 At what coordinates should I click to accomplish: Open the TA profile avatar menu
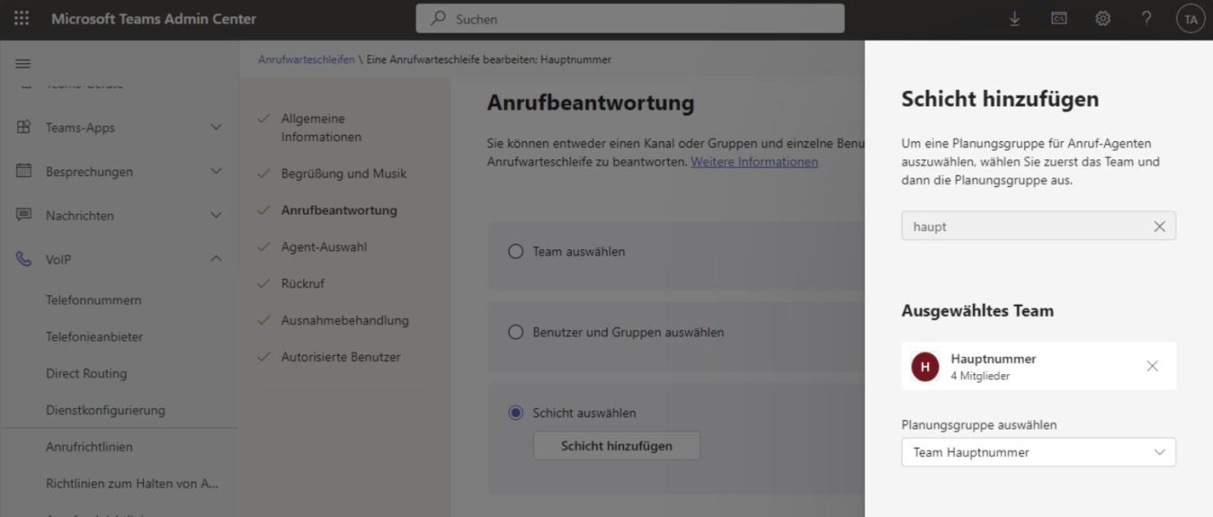coord(1189,17)
